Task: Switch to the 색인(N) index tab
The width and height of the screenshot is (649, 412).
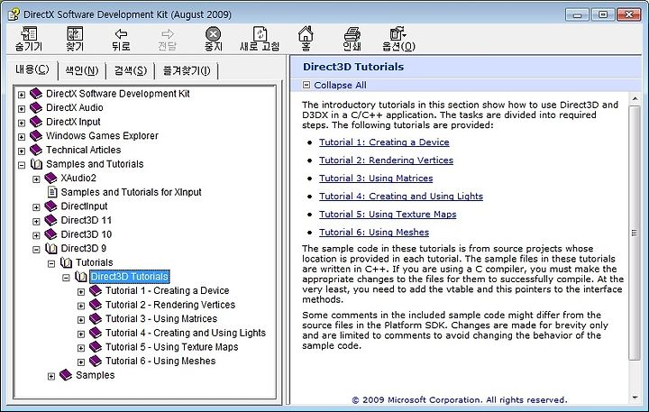Action: (x=81, y=71)
